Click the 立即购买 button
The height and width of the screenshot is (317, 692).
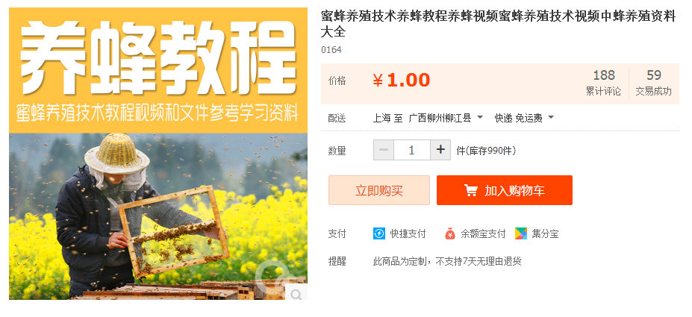[379, 190]
